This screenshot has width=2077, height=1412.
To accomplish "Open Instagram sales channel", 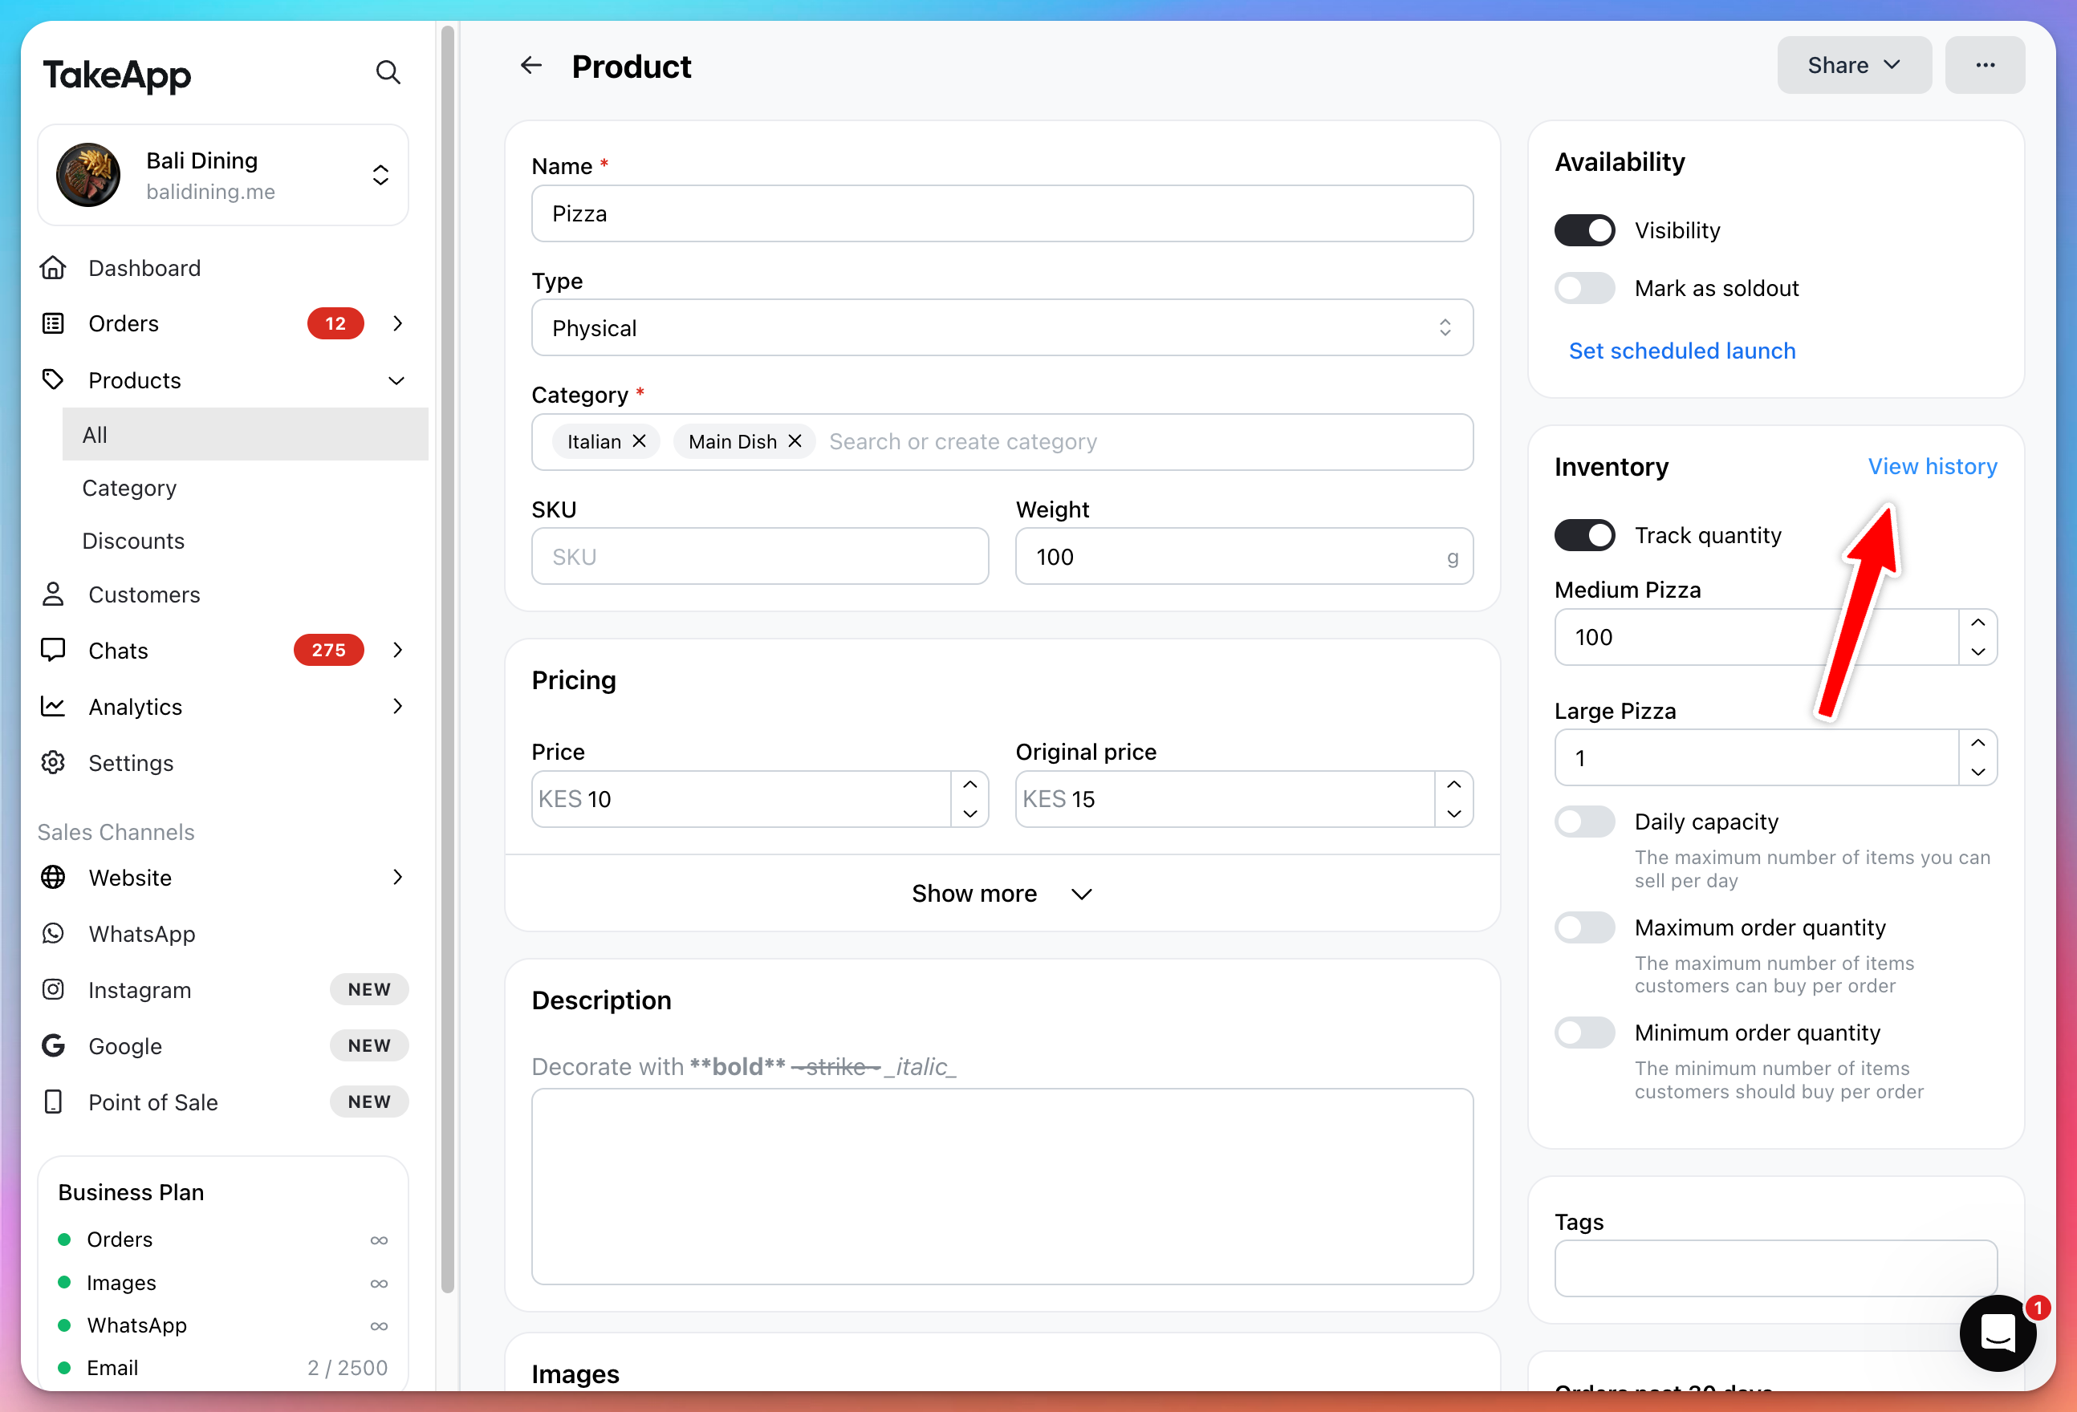I will click(140, 989).
